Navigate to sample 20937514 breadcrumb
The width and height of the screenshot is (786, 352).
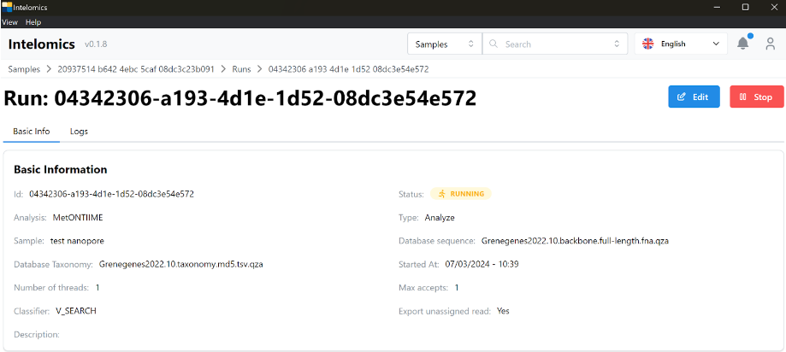click(135, 68)
